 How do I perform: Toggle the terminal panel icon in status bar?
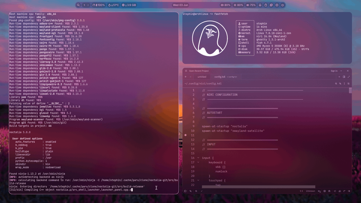click(325, 191)
